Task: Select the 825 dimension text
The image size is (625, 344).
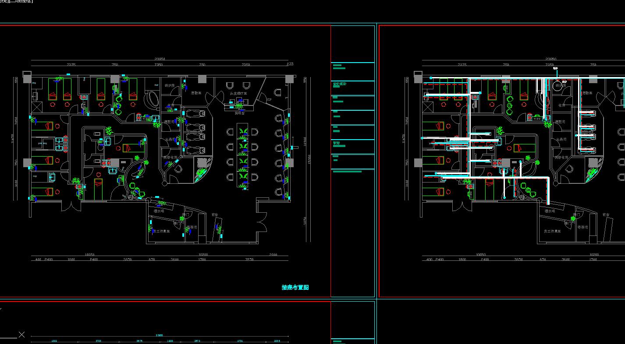Action: pos(290,64)
